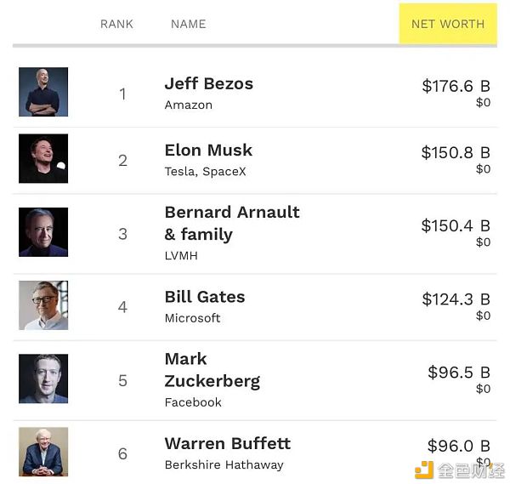Screen dimensions: 510x484
Task: Click the NAME column header
Action: coord(188,24)
